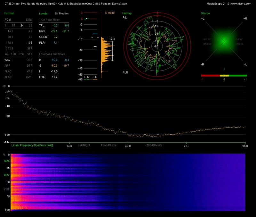Click the +L vectorscope corner label
Viewport: 256px width, 217px height.
(203, 19)
